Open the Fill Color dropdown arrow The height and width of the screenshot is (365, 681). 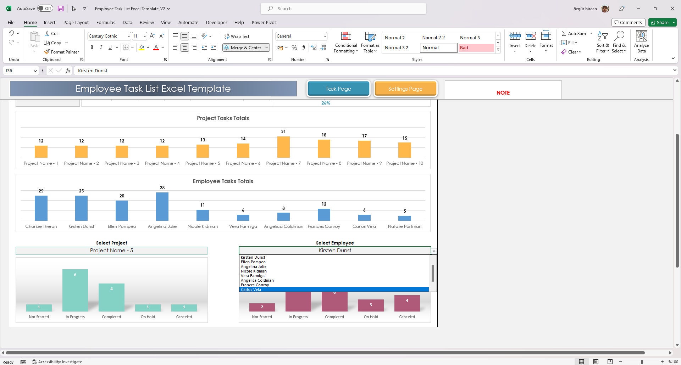pos(148,47)
